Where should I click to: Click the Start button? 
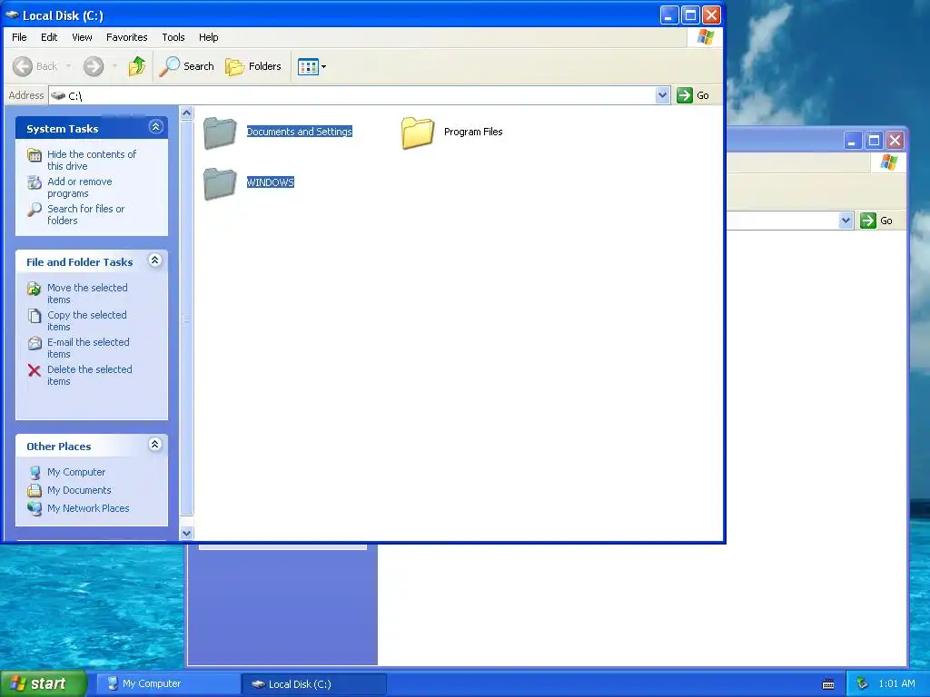tap(43, 683)
